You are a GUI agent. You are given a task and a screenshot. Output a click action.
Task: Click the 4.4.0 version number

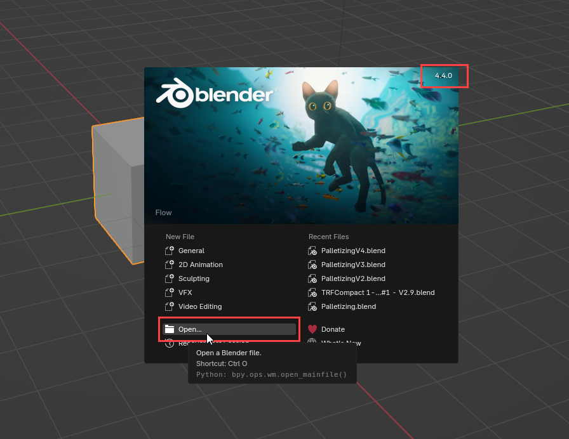click(x=443, y=75)
